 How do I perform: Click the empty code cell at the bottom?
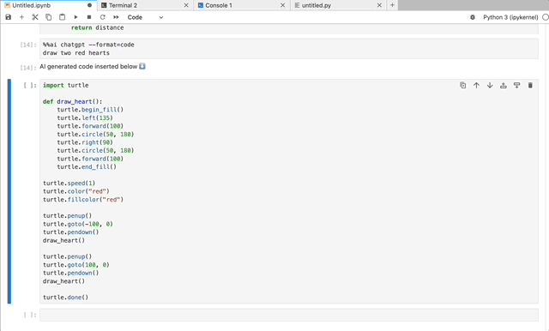point(289,315)
